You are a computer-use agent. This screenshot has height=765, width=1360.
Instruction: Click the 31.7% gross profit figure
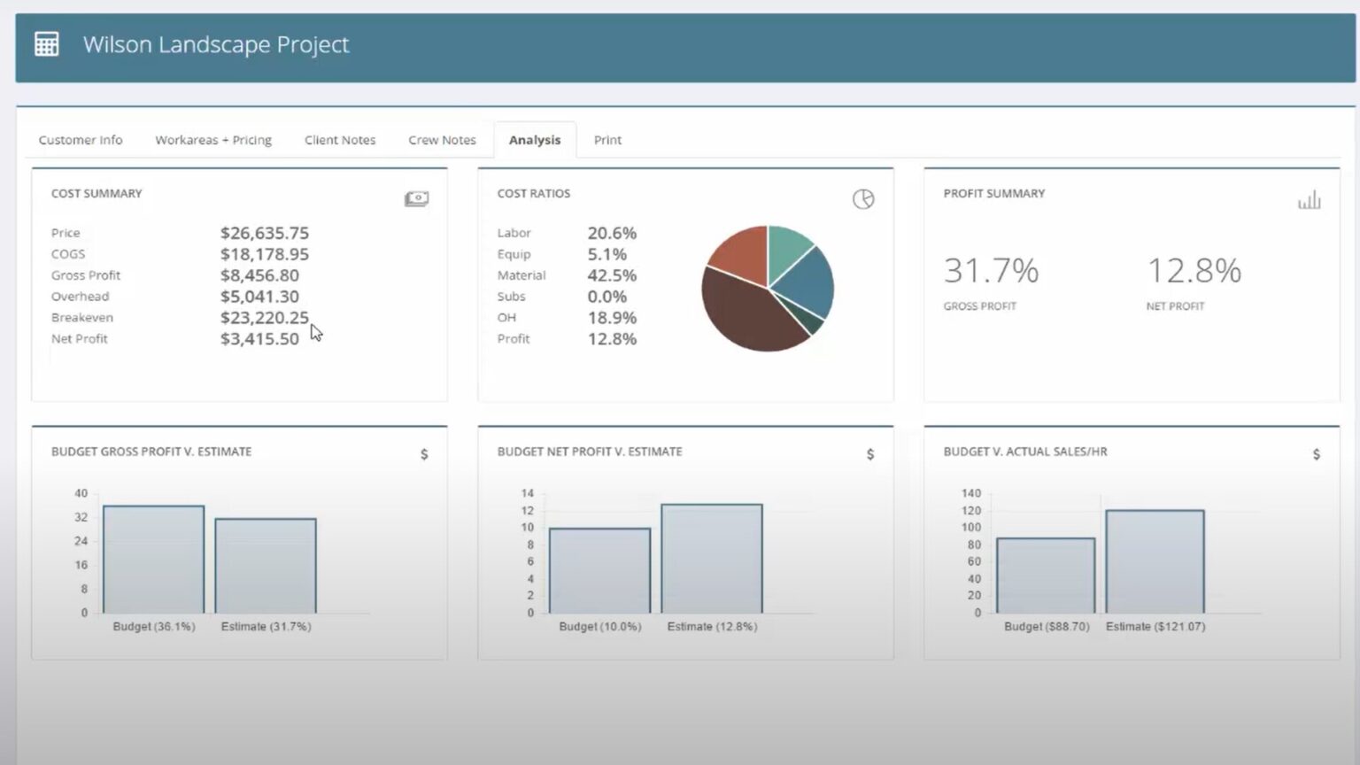tap(991, 271)
